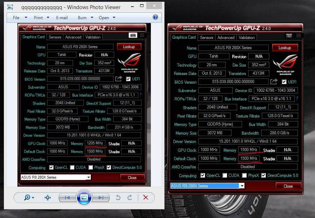The width and height of the screenshot is (315, 218).
Task: Fit the picture using the actual size icon
Action: pos(47,198)
